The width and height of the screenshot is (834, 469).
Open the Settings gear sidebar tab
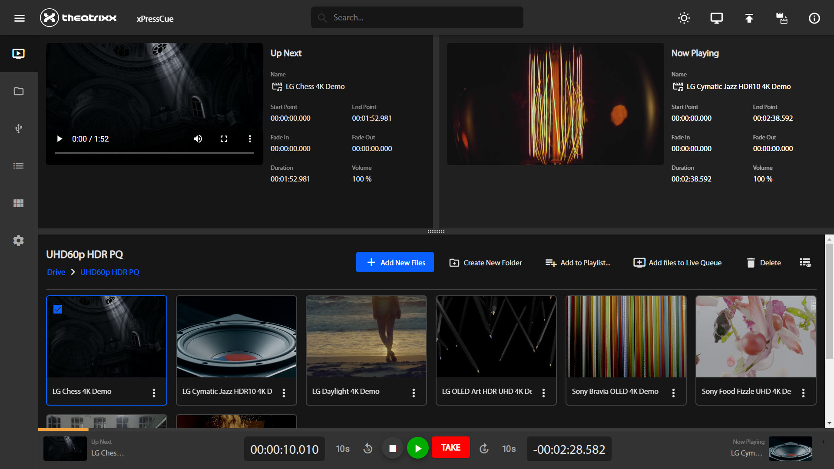click(x=19, y=241)
